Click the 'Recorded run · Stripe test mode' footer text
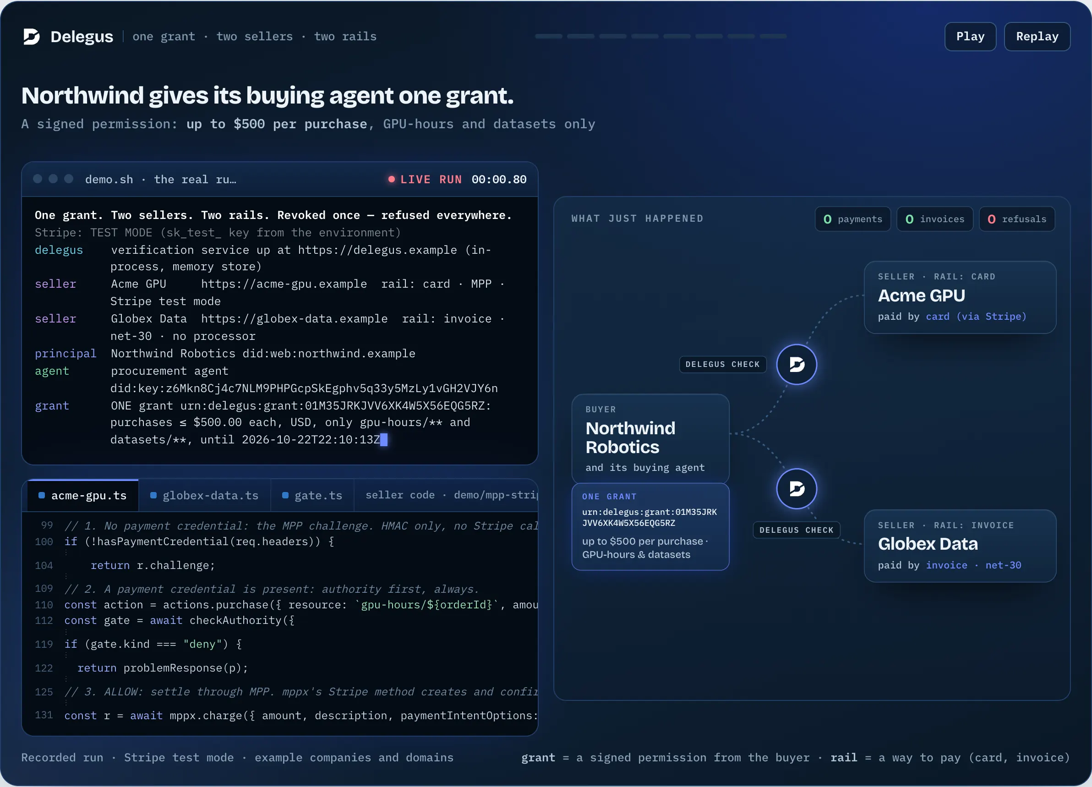Image resolution: width=1092 pixels, height=787 pixels. 128,757
